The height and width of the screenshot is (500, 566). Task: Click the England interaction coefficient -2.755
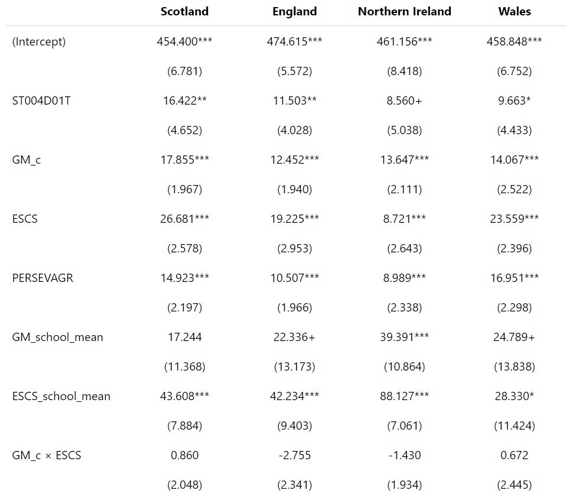point(294,455)
